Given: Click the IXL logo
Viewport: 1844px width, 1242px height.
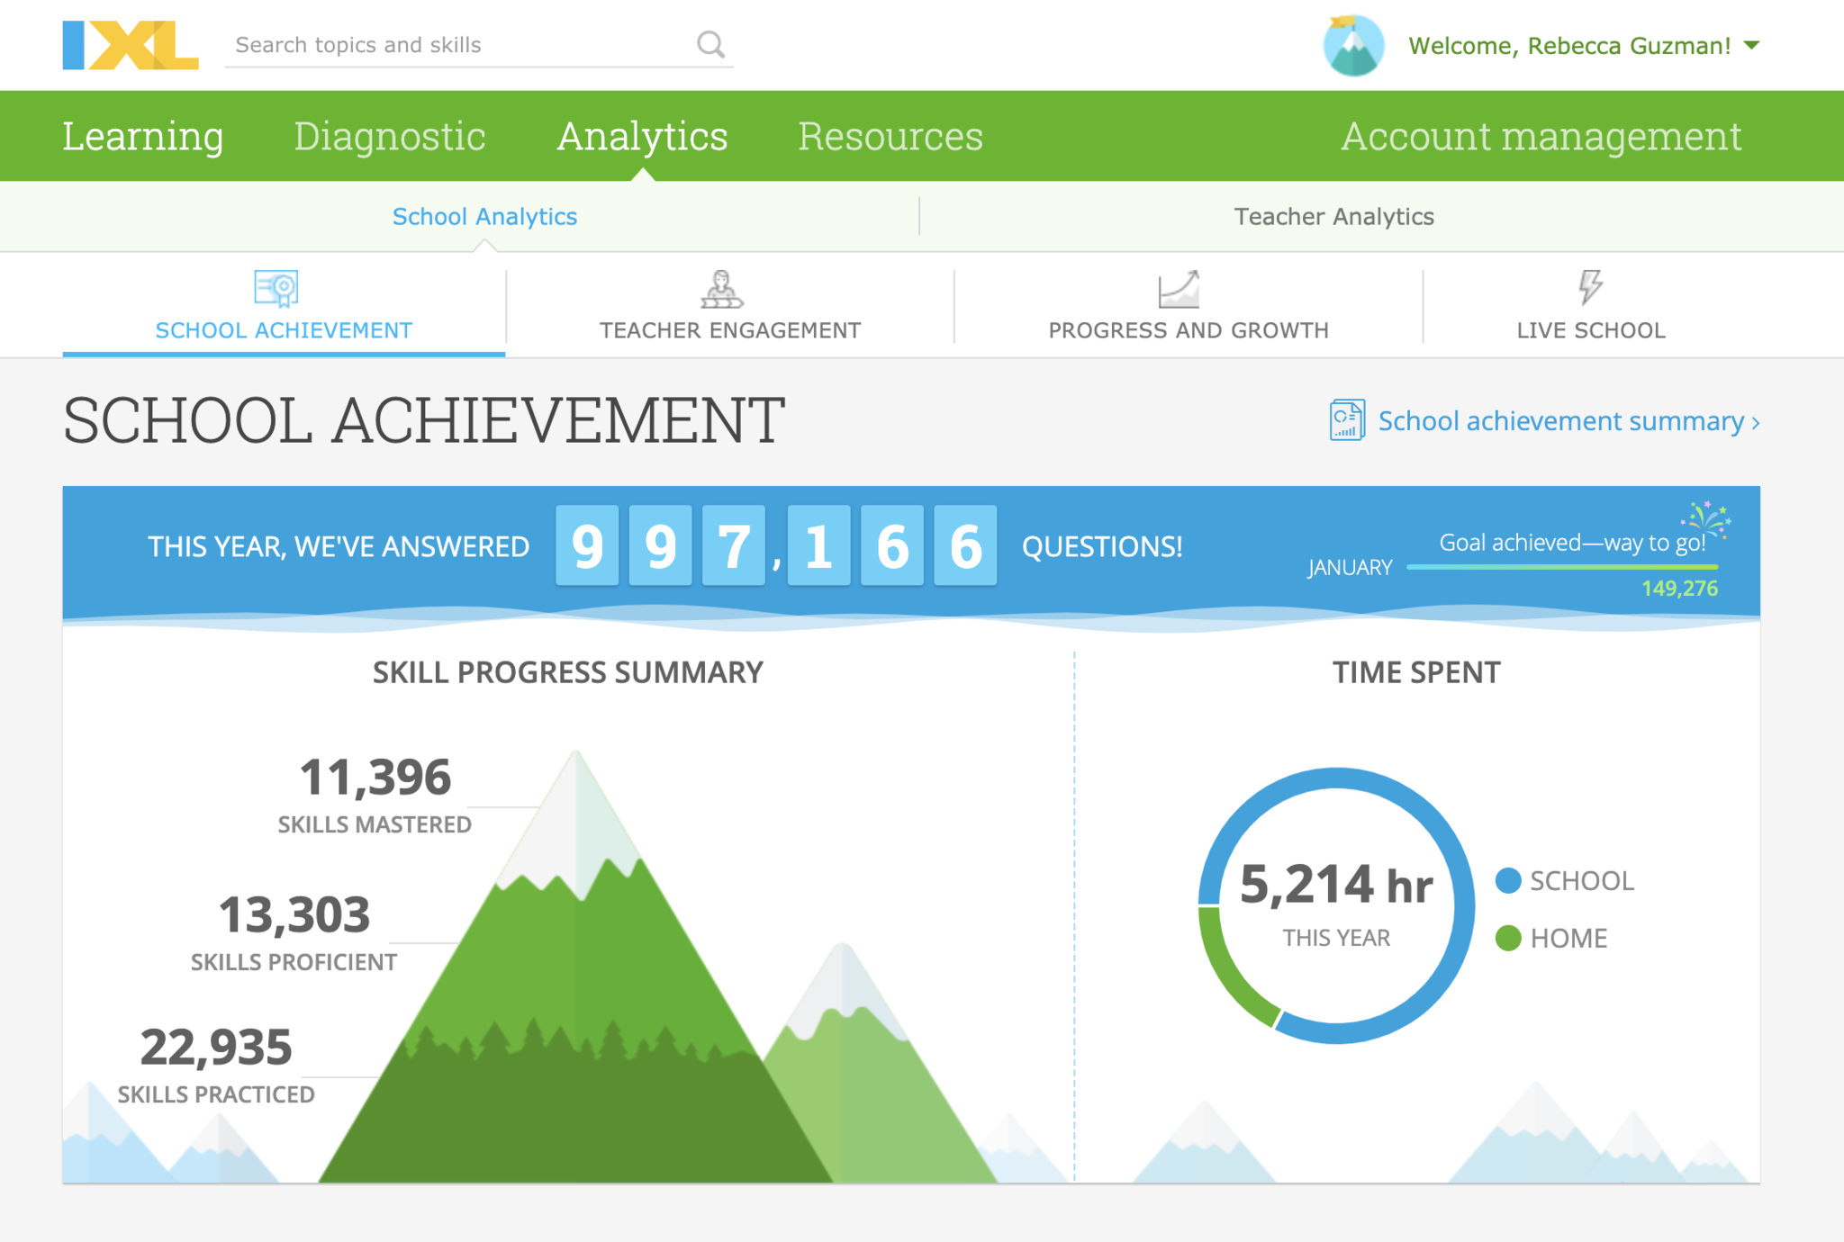Looking at the screenshot, I should tap(131, 45).
